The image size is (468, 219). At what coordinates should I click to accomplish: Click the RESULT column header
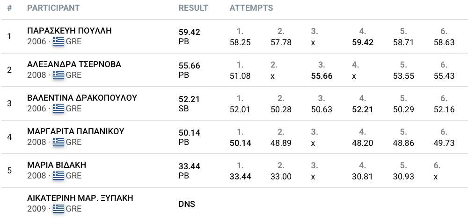click(193, 8)
